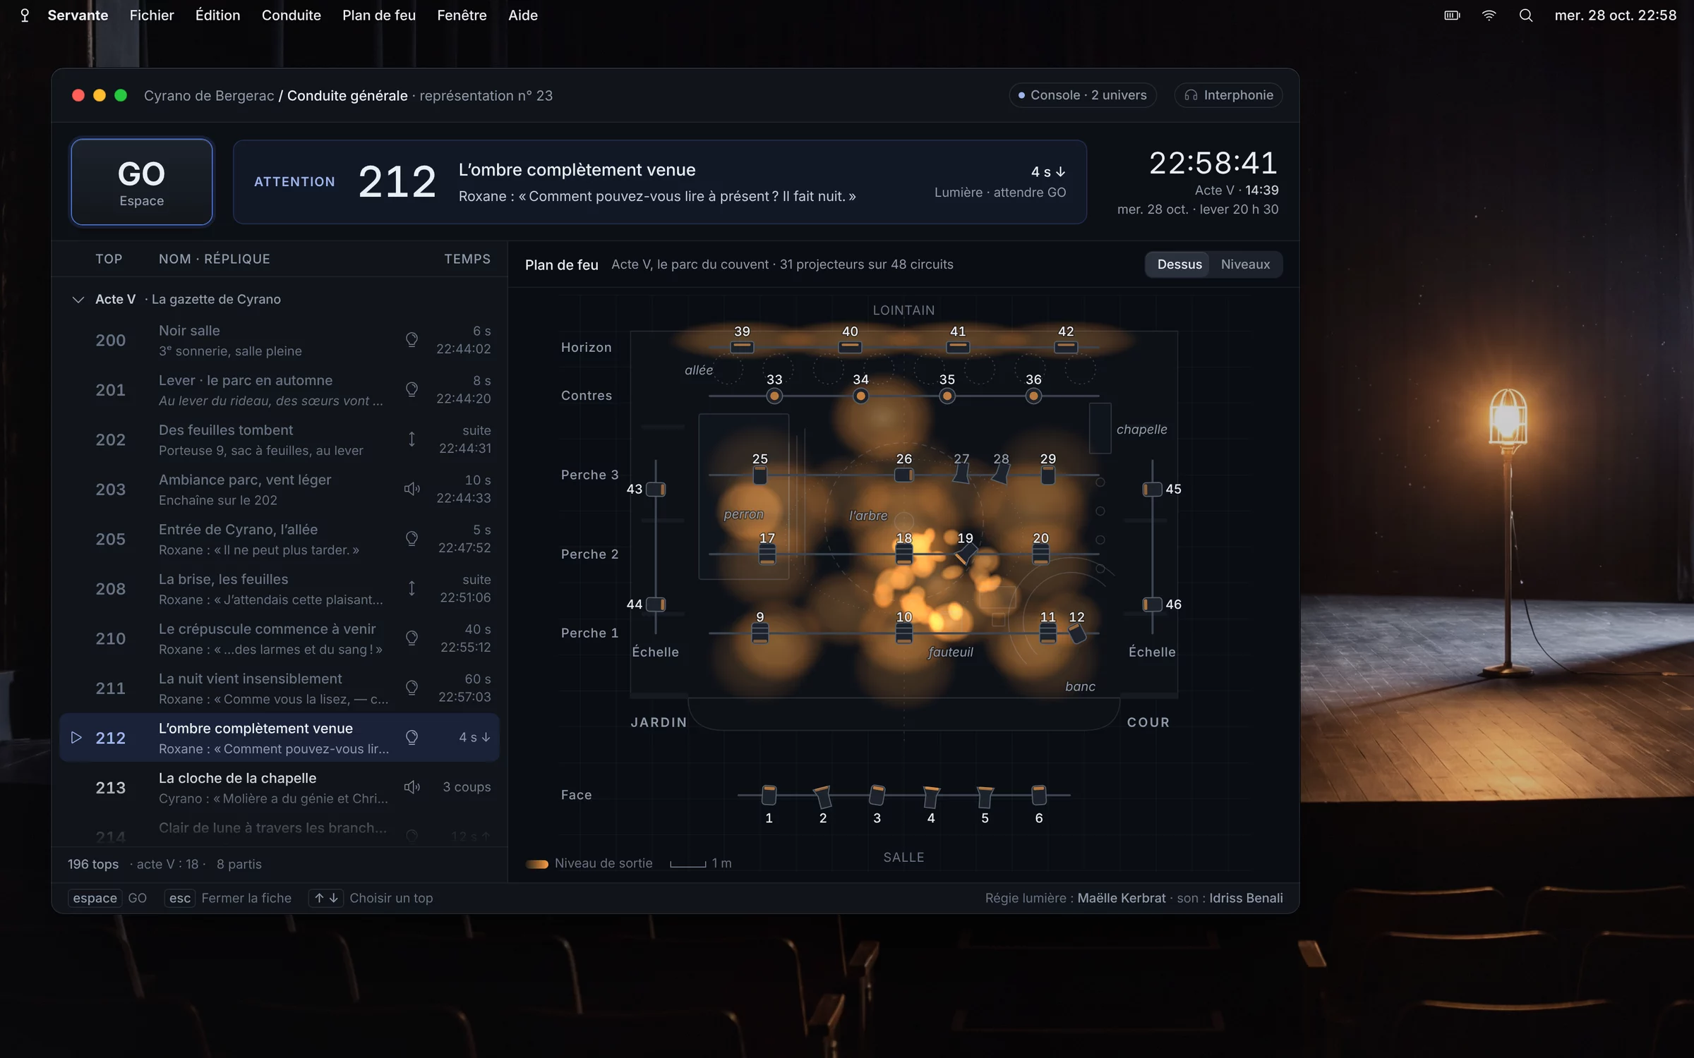Click Cyrano de Bergerac in the breadcrumb

209,96
